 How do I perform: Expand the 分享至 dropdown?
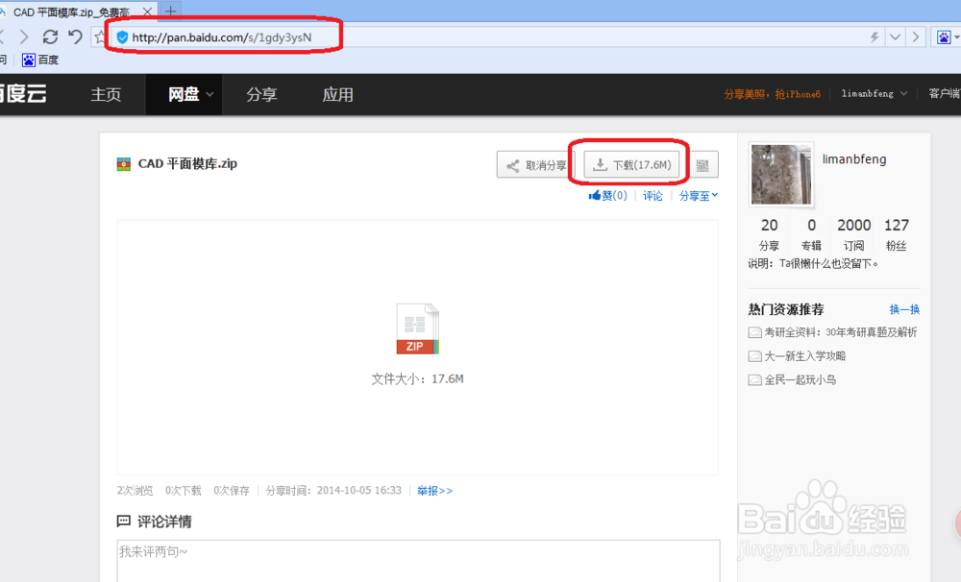(x=698, y=195)
